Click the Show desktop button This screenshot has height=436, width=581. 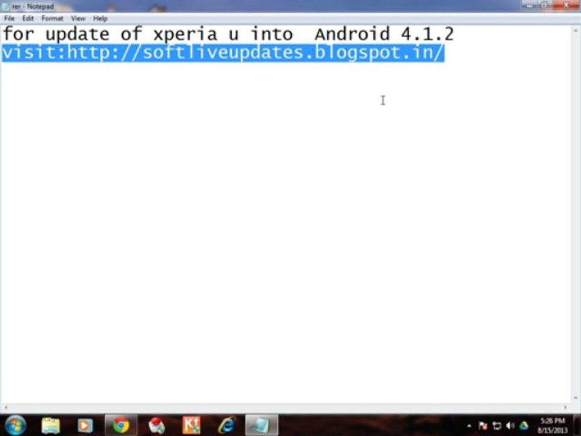coord(577,425)
